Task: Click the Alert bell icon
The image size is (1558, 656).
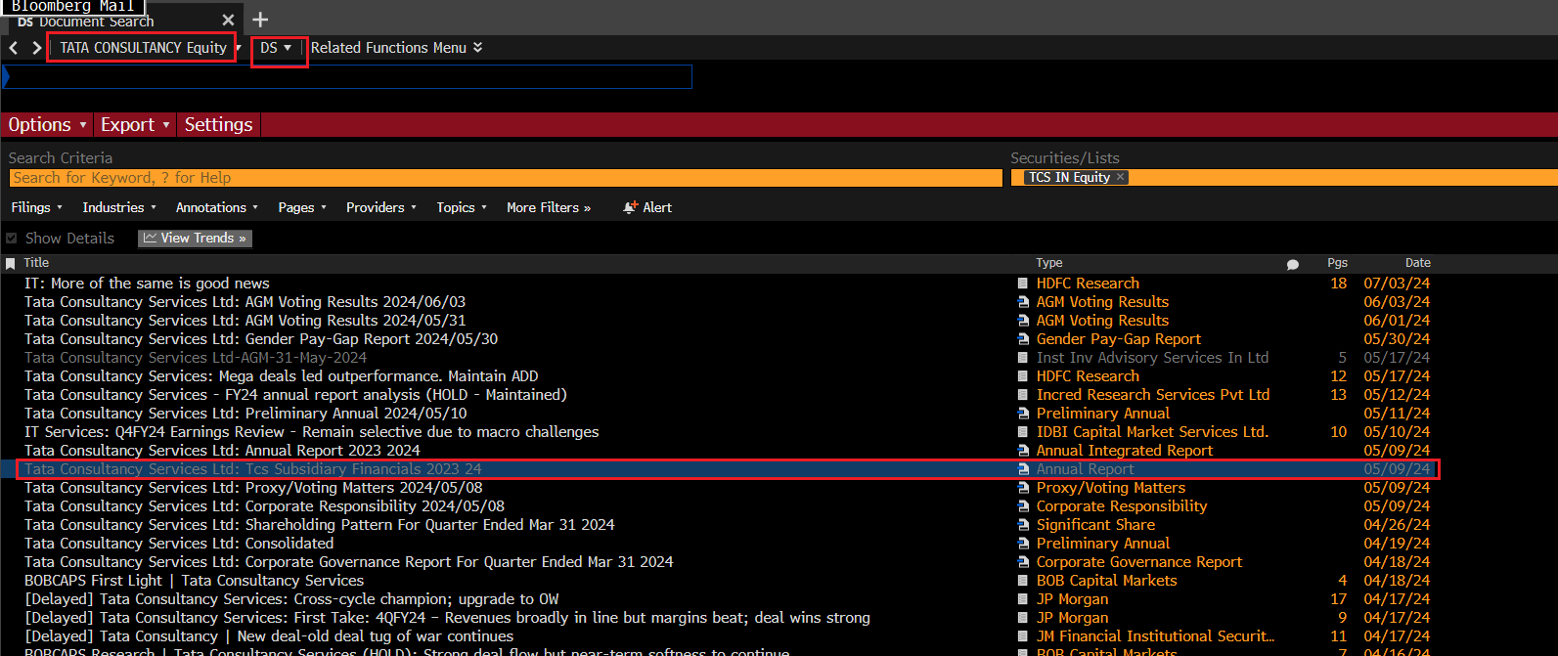Action: coord(631,207)
